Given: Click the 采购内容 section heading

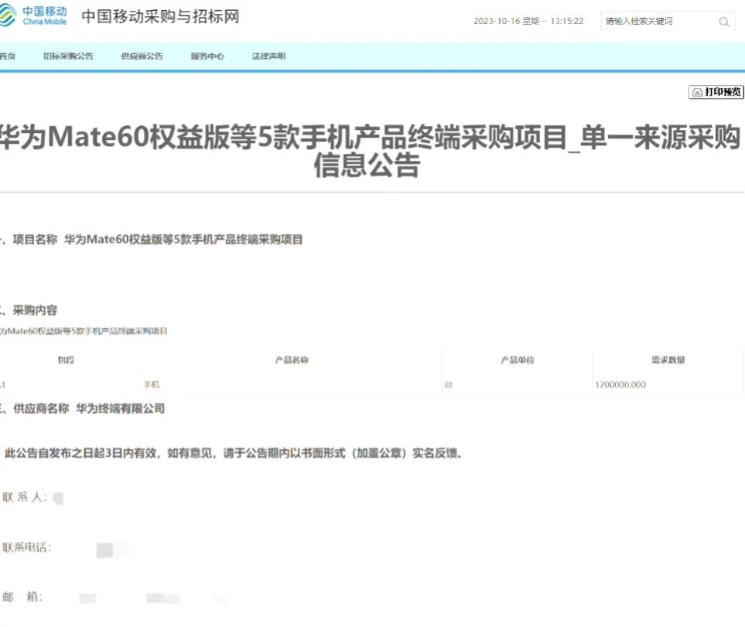Looking at the screenshot, I should [29, 311].
